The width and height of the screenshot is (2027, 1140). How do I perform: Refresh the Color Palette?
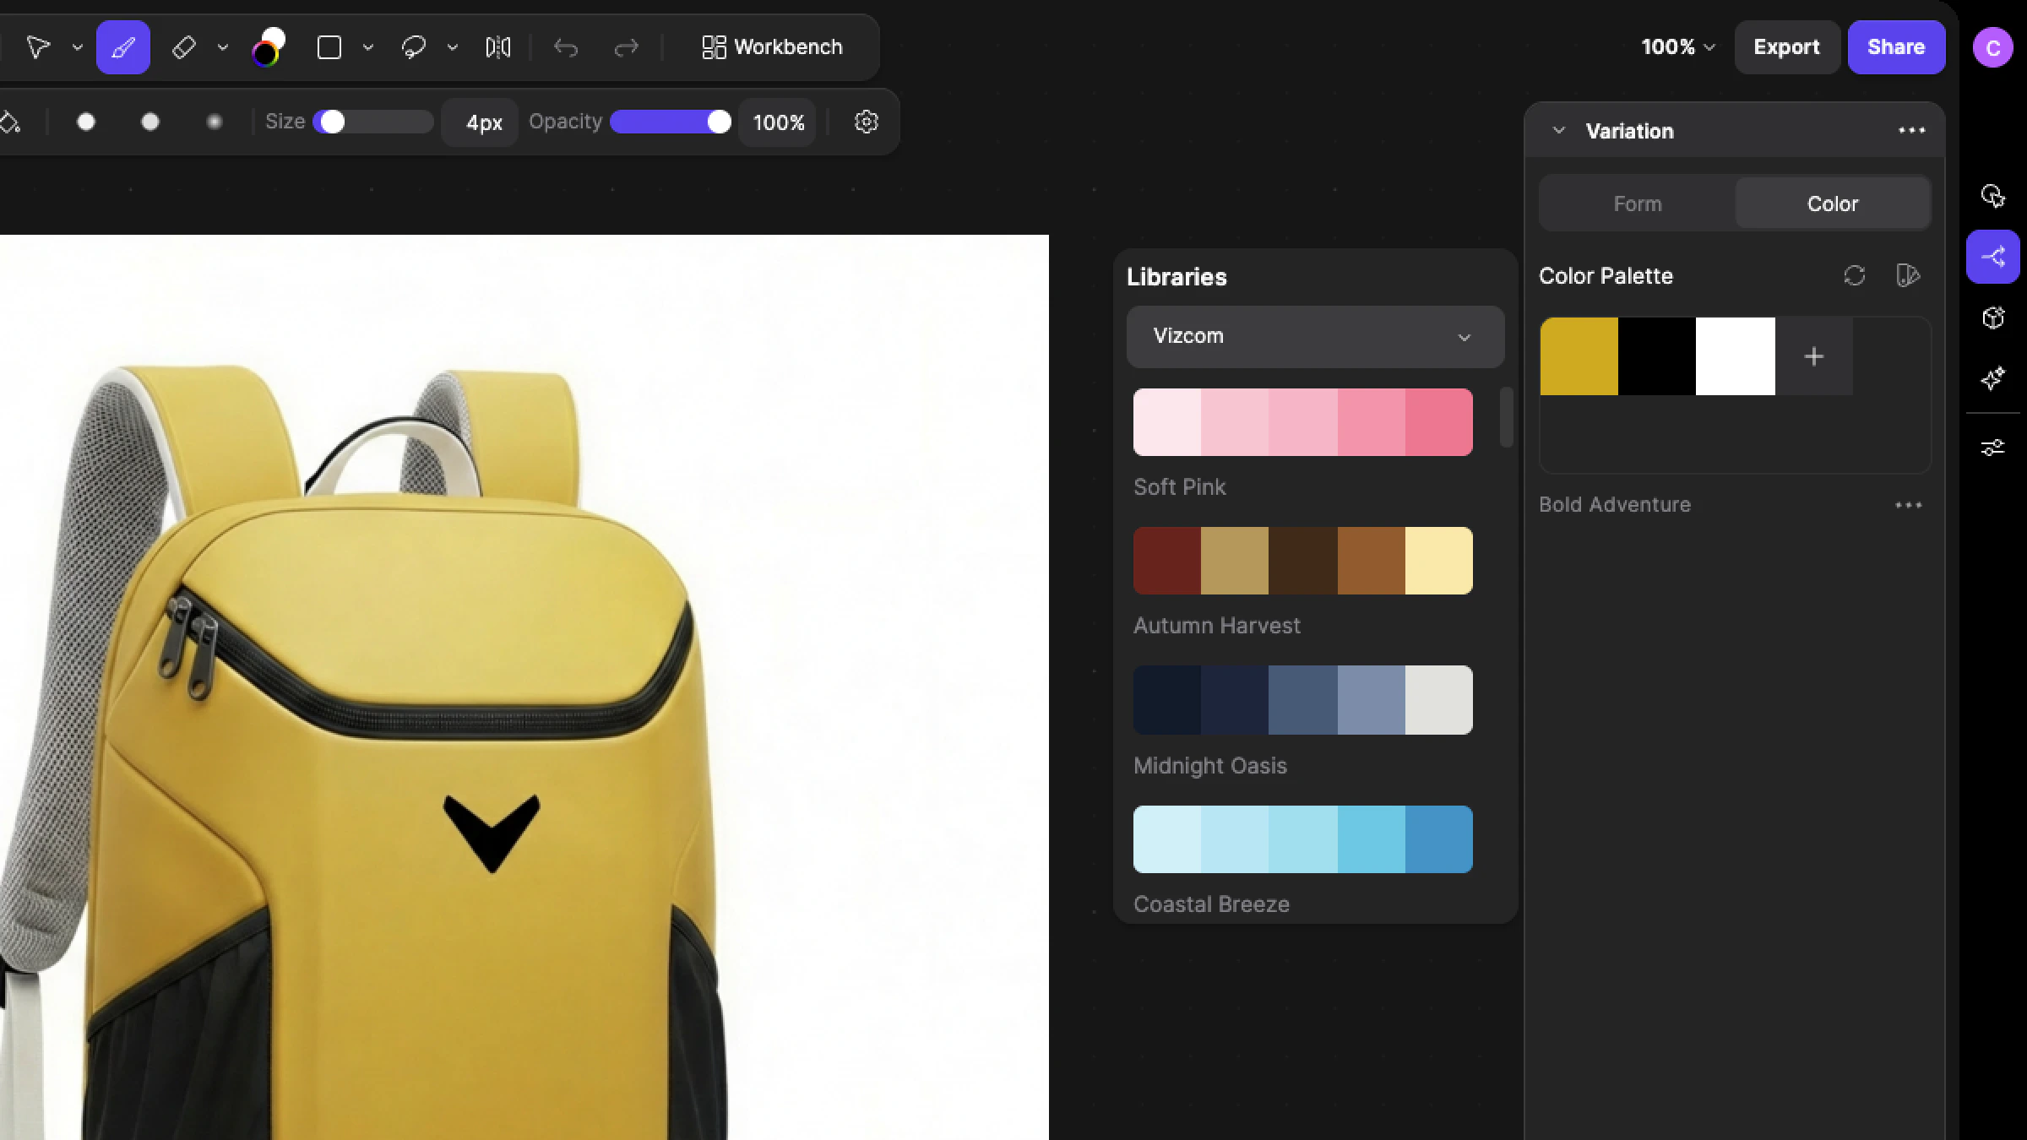tap(1854, 275)
